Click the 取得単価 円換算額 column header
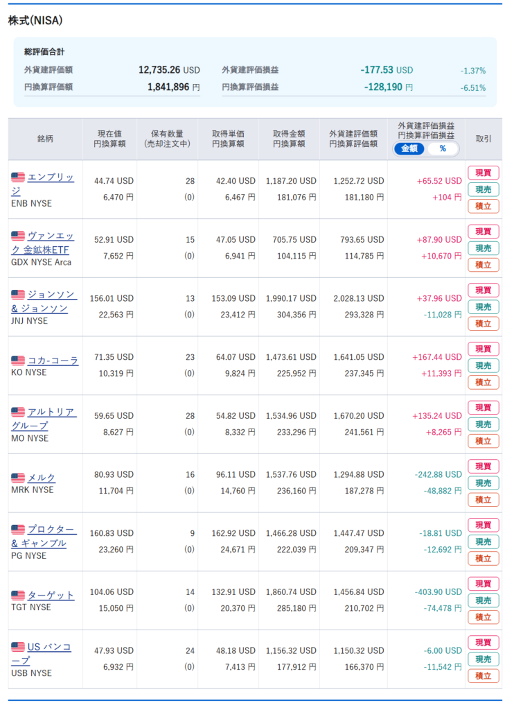The width and height of the screenshot is (505, 710). point(228,139)
